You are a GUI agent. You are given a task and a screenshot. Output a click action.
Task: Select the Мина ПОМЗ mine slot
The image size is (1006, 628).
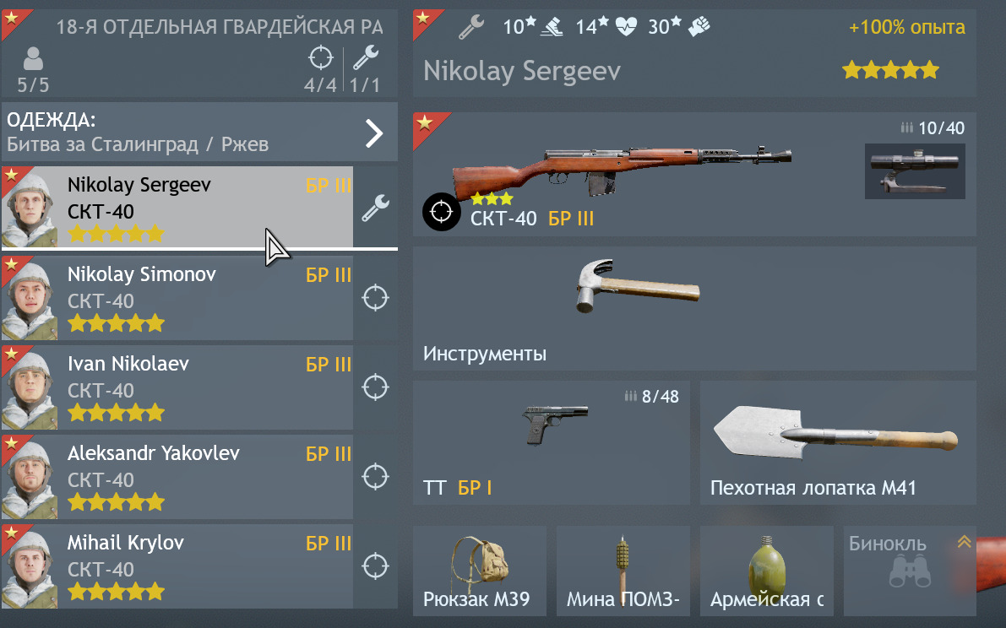[x=623, y=571]
